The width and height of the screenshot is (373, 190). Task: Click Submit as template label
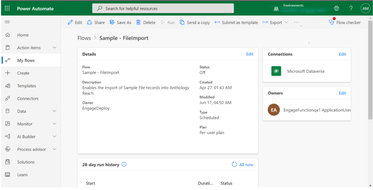click(x=240, y=22)
